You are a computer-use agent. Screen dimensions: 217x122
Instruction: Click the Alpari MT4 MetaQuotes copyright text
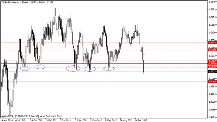(32, 116)
